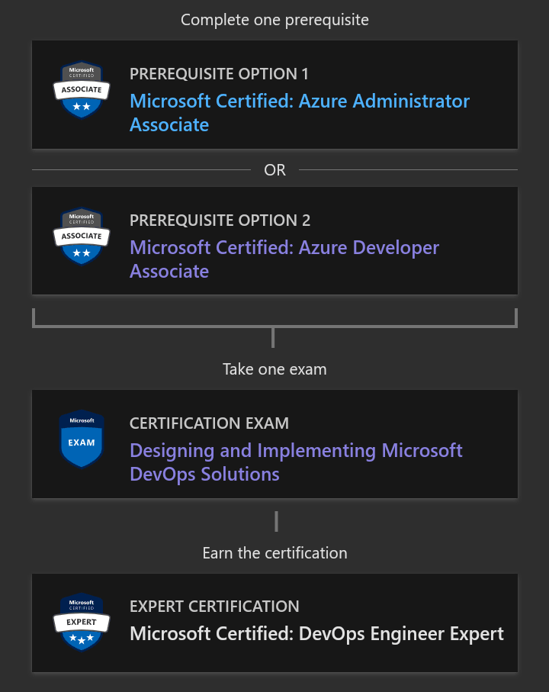Select the 'PREREQUISITE OPTION 1' label
Image resolution: width=549 pixels, height=692 pixels.
(219, 74)
